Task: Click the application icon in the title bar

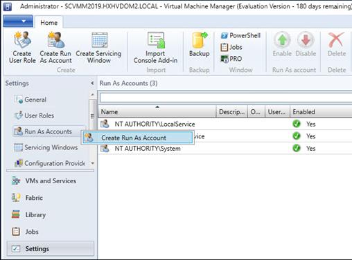Action: coord(8,6)
